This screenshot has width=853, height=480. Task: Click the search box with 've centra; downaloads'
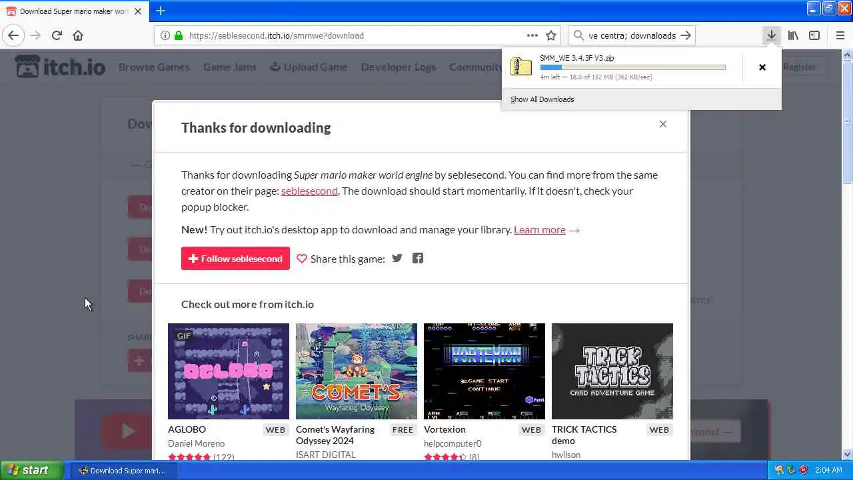pos(632,35)
